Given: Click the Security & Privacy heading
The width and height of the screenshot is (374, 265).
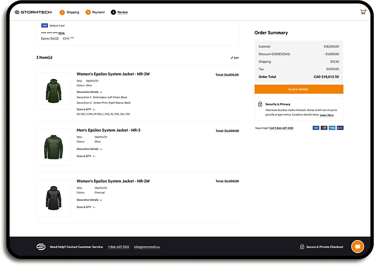Looking at the screenshot, I should (278, 104).
